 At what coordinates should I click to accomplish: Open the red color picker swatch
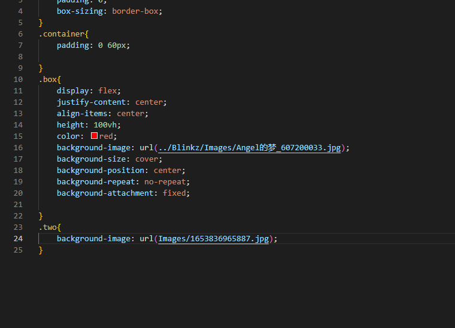[x=94, y=136]
